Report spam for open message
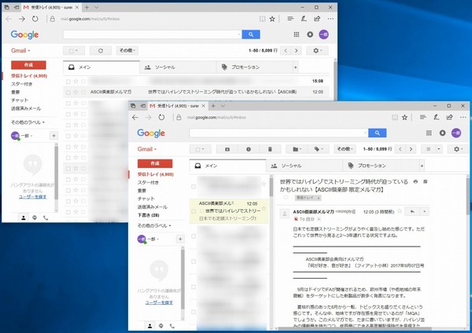 (x=249, y=149)
